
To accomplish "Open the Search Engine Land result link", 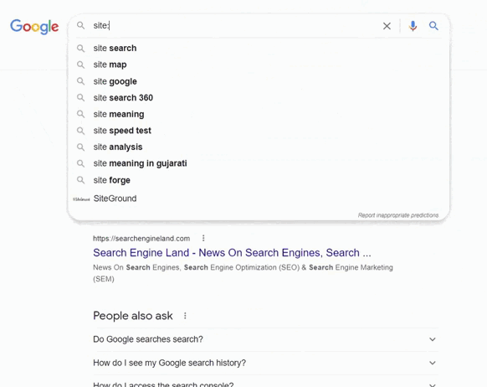I will 232,253.
